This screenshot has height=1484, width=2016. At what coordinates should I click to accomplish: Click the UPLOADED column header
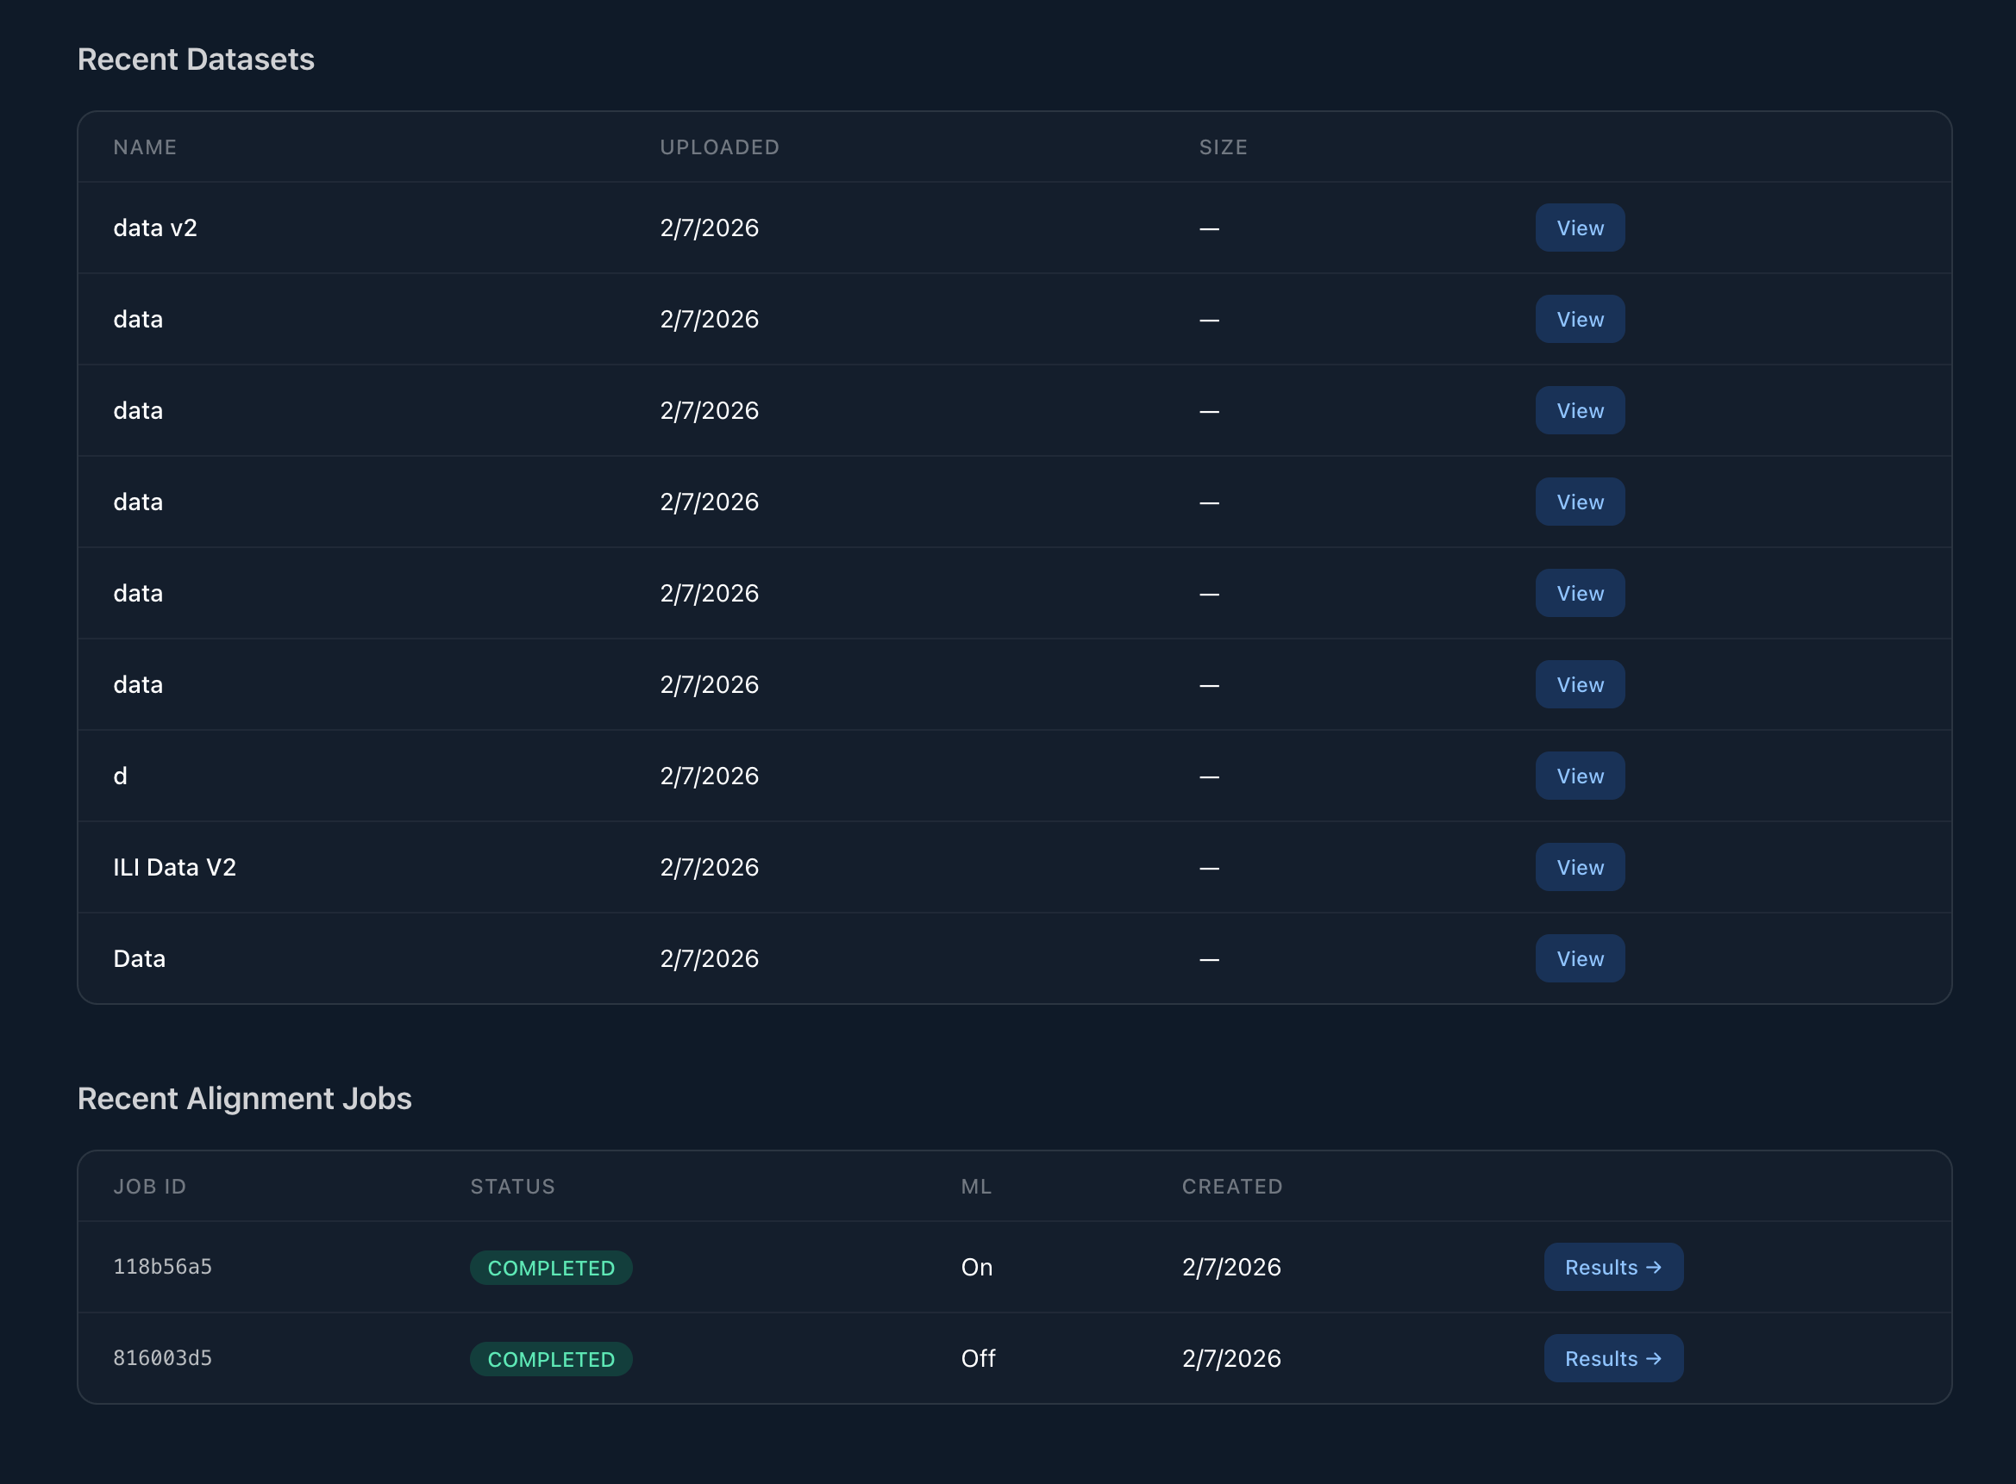[719, 147]
